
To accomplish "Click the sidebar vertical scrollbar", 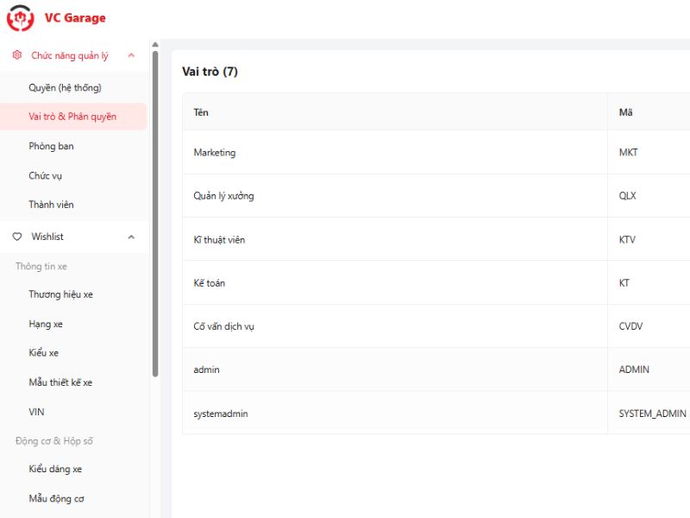I will (x=155, y=216).
